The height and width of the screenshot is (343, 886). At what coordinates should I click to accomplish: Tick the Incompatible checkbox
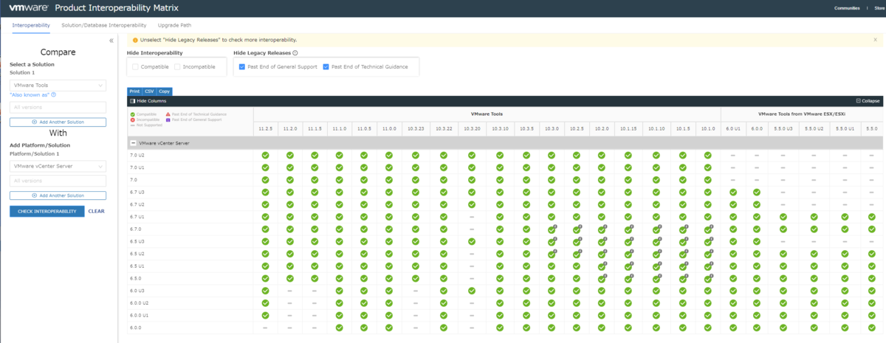[178, 66]
